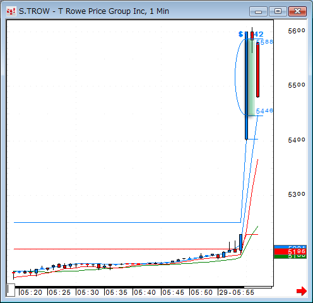Viewport: 313px width, 303px height.
Task: Click the 5600 price axis label
Action: 297,31
